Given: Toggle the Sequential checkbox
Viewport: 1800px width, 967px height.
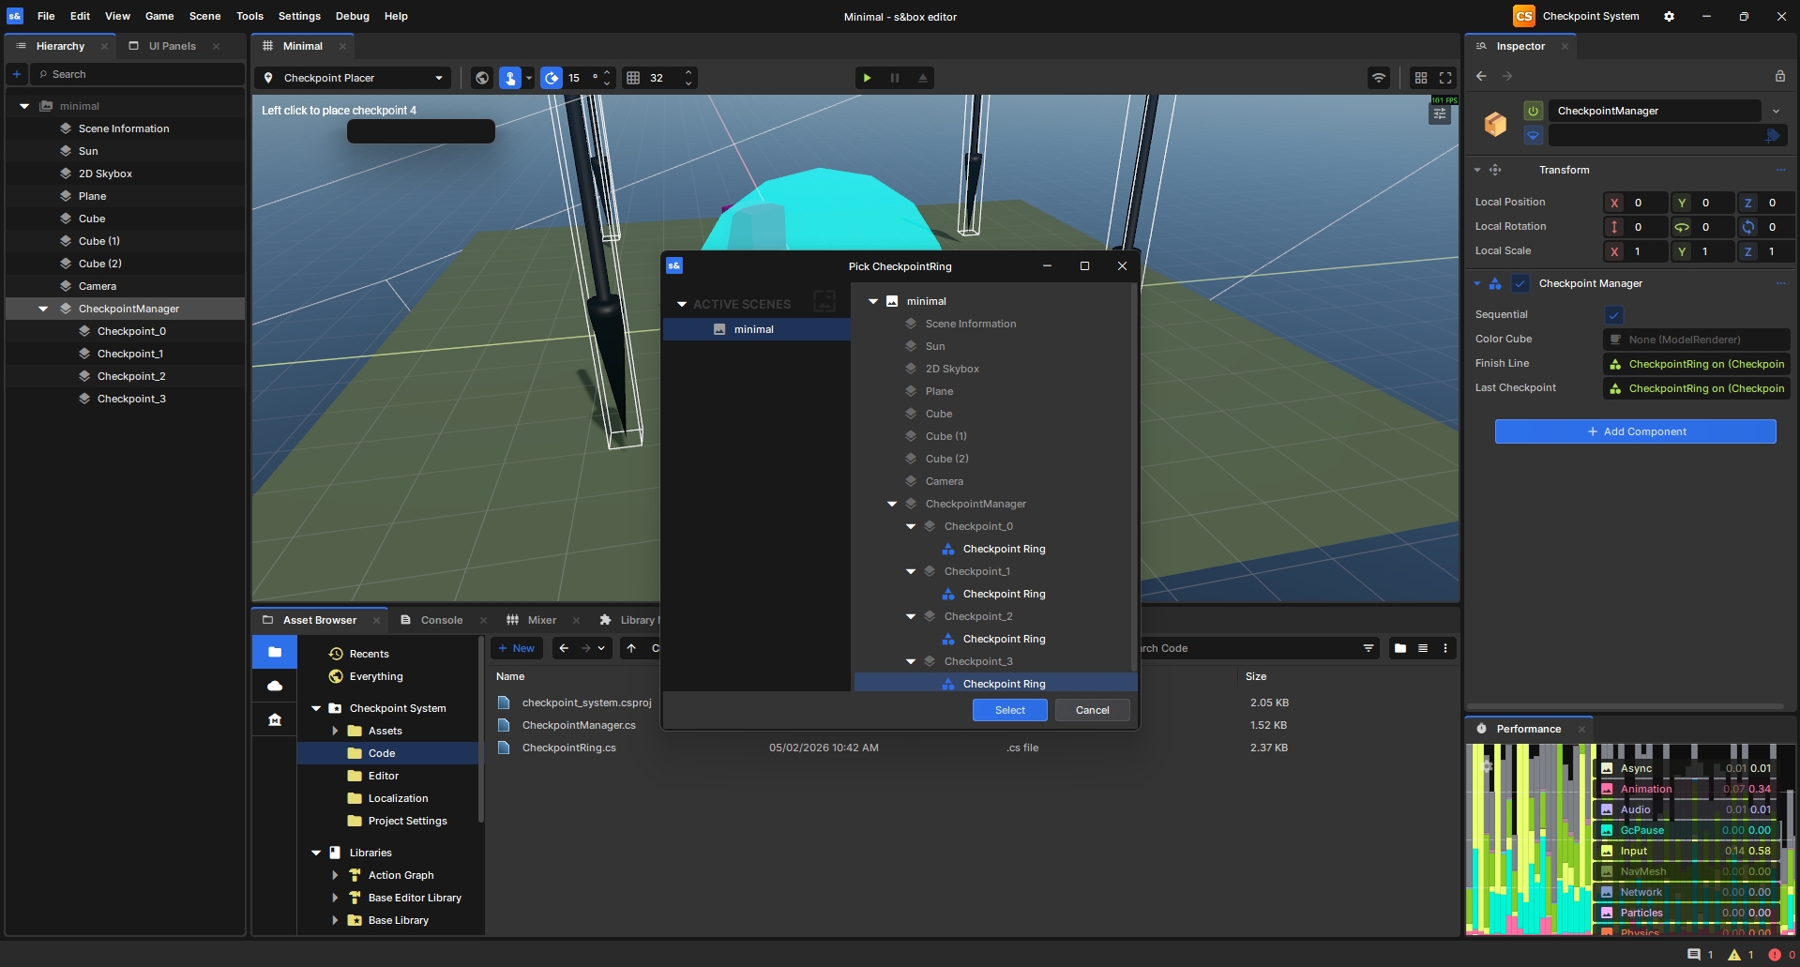Looking at the screenshot, I should [1613, 315].
